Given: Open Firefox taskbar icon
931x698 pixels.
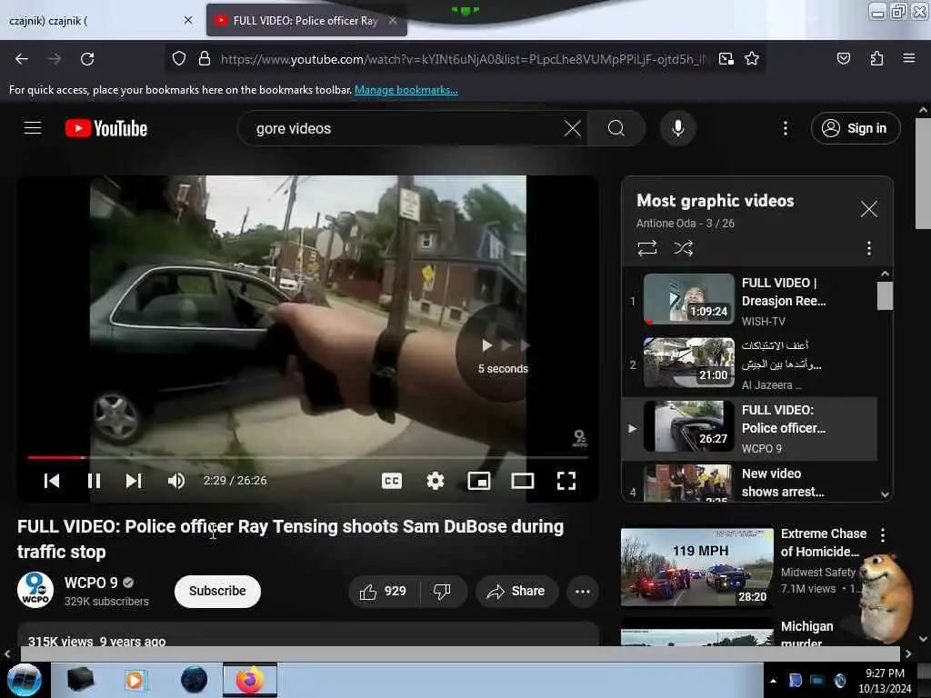Looking at the screenshot, I should tap(250, 680).
